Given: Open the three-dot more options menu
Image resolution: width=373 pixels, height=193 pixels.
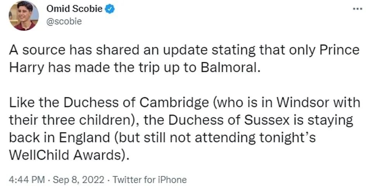Looking at the screenshot, I should point(357,9).
